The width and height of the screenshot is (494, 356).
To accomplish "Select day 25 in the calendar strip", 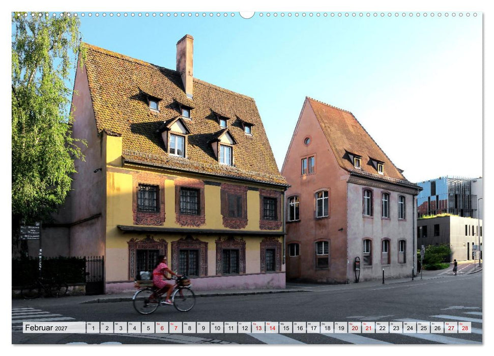I will point(424,328).
